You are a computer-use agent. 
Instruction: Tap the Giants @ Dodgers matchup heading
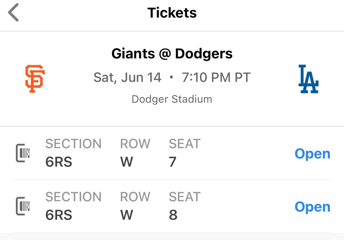coord(172,53)
